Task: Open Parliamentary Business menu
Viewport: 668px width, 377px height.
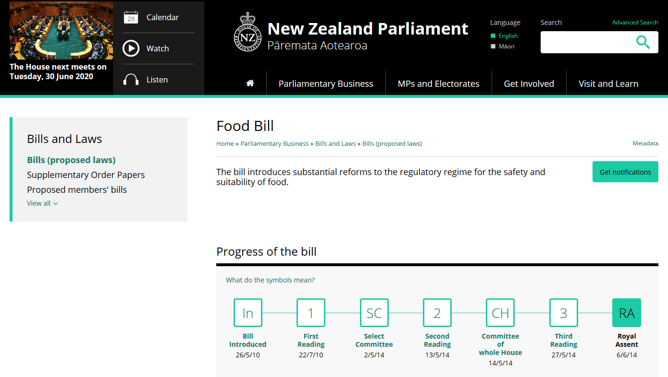Action: pyautogui.click(x=326, y=83)
